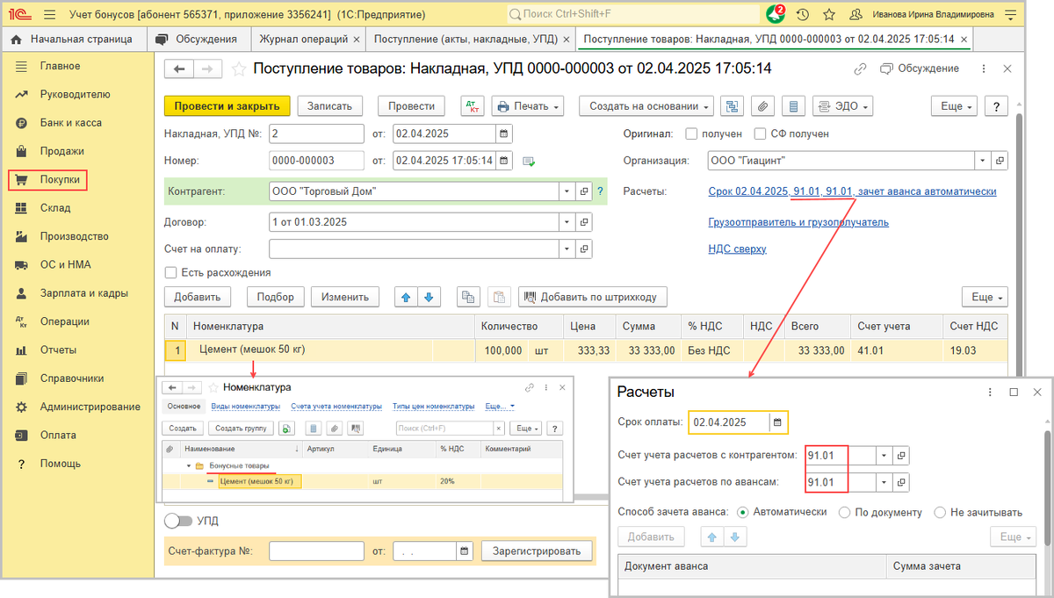
Task: Open the organization ООО "Гиацинт" card icon
Action: [1000, 161]
